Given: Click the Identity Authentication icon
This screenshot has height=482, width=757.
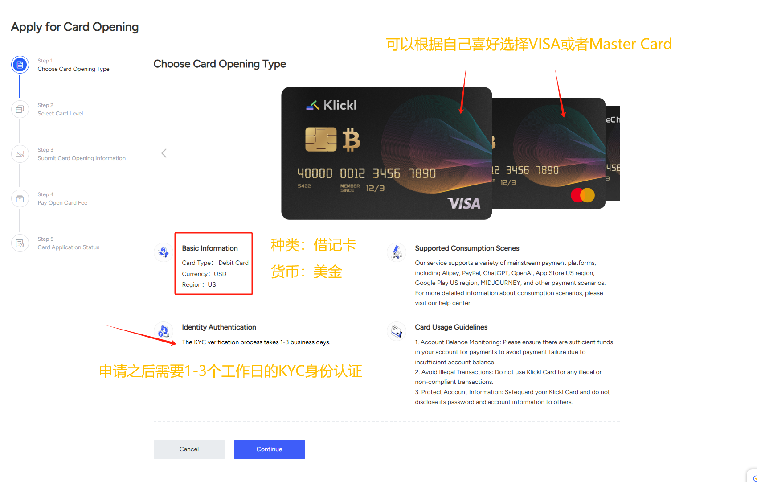Looking at the screenshot, I should [164, 331].
